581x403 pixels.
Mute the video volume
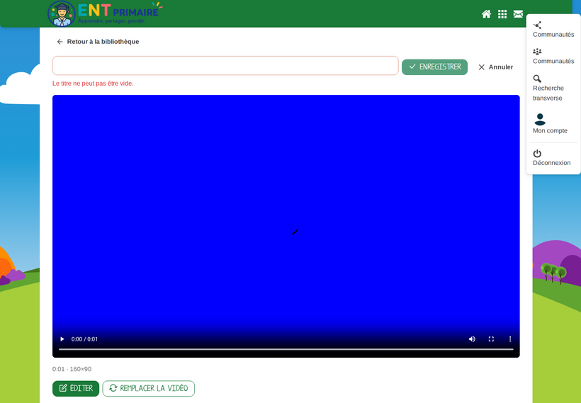pyautogui.click(x=472, y=339)
